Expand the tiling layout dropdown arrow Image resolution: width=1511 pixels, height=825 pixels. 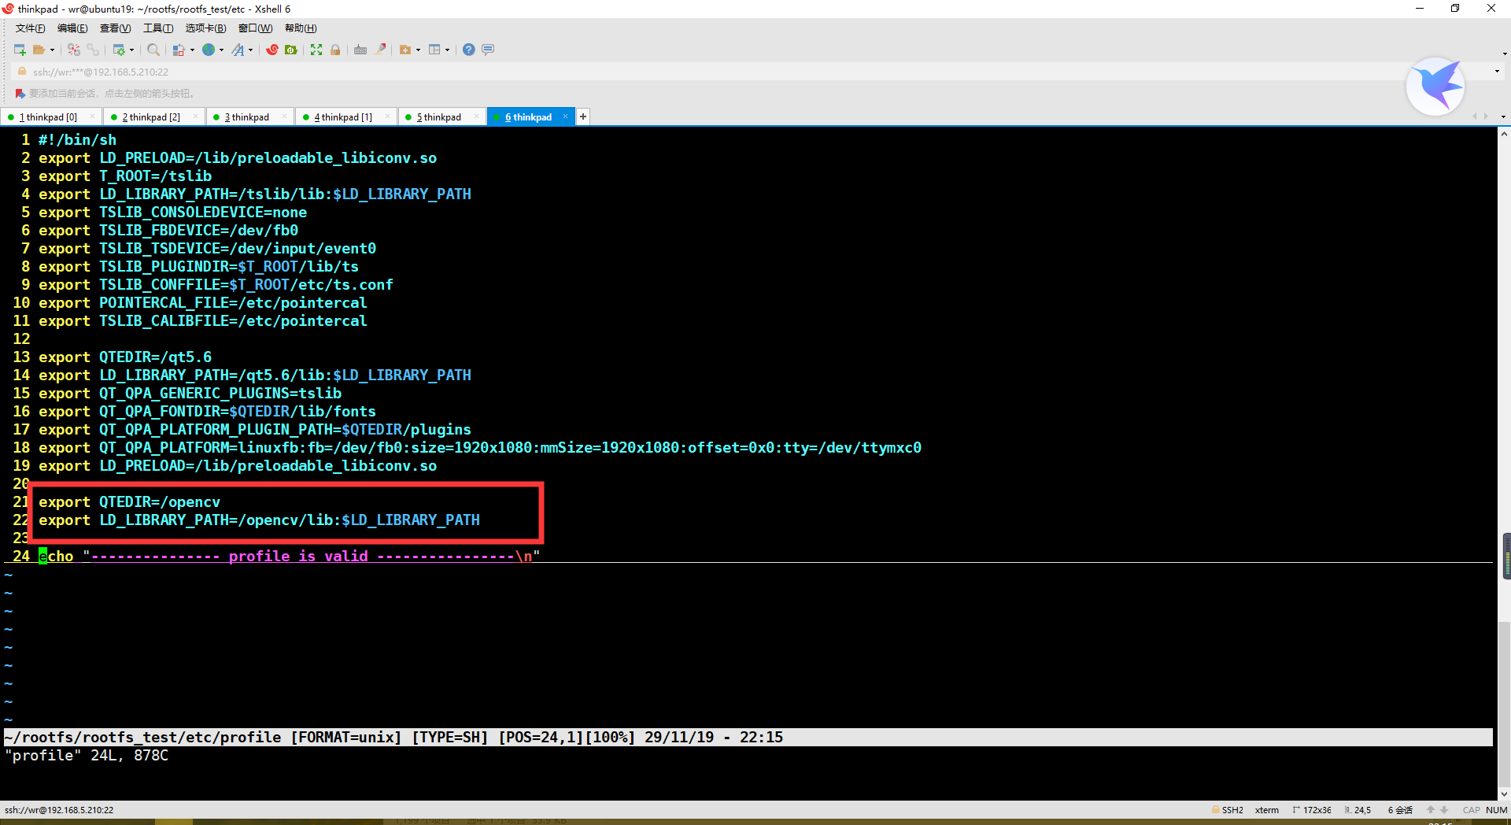coord(447,50)
